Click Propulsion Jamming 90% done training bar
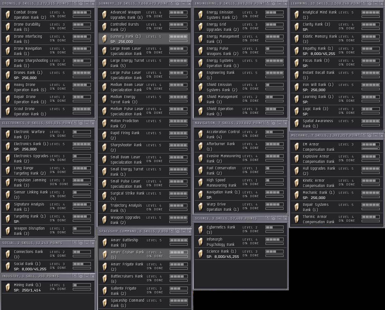 [x=82, y=184]
